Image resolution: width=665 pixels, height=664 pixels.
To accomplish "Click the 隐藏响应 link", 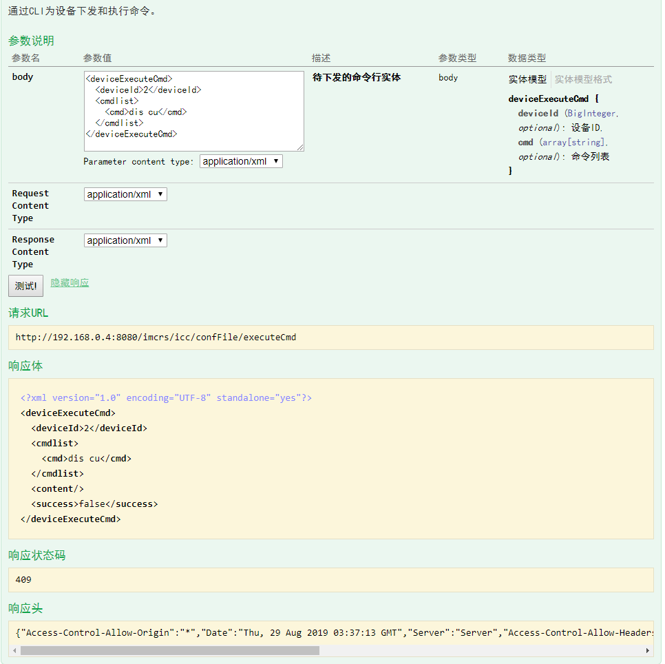I will 70,283.
